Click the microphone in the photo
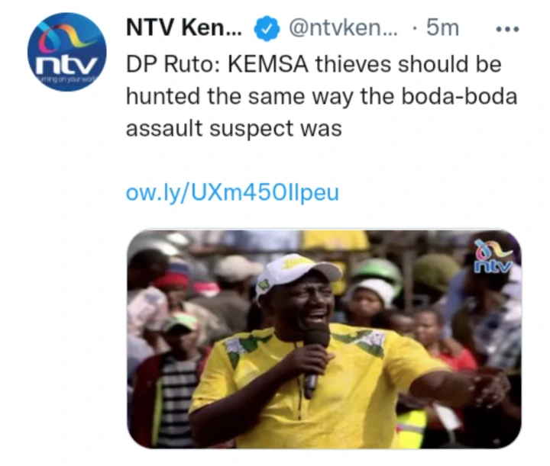This screenshot has height=466, width=550. click(x=315, y=357)
